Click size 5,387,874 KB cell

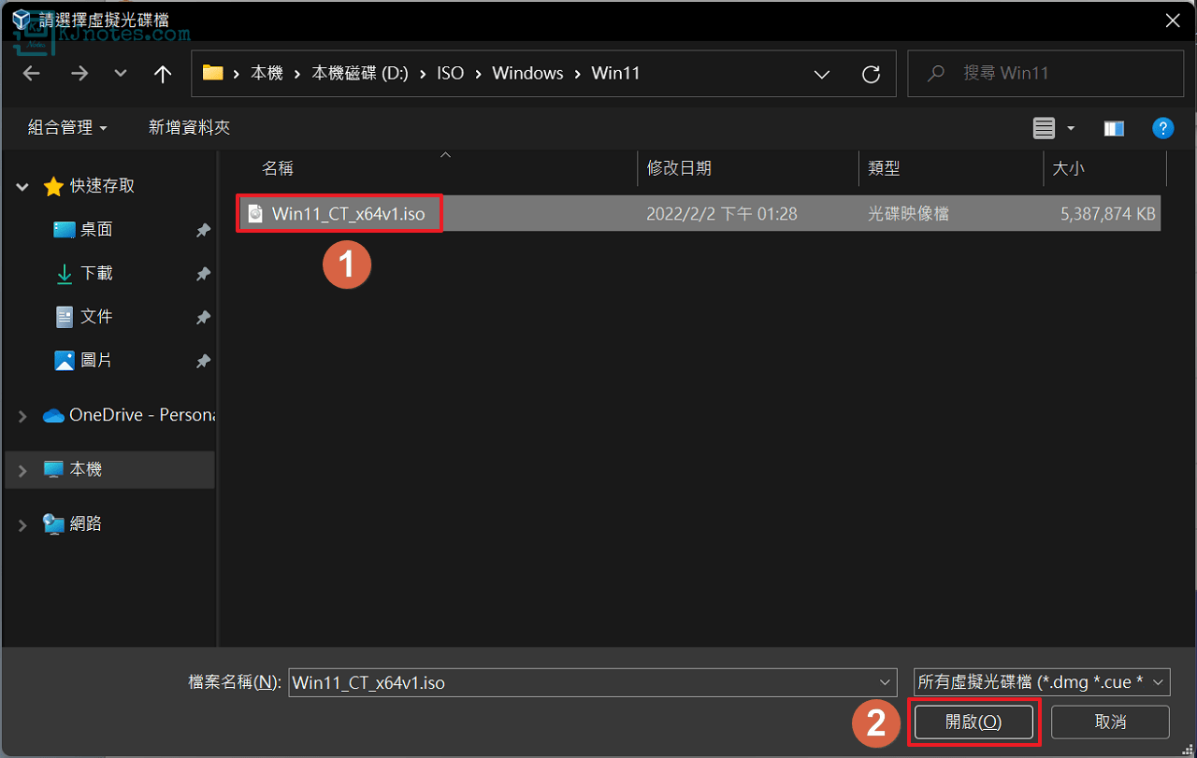coord(1108,214)
